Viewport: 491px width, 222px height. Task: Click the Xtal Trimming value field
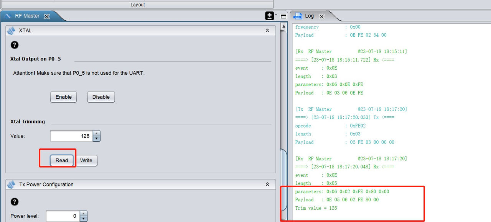click(72, 136)
